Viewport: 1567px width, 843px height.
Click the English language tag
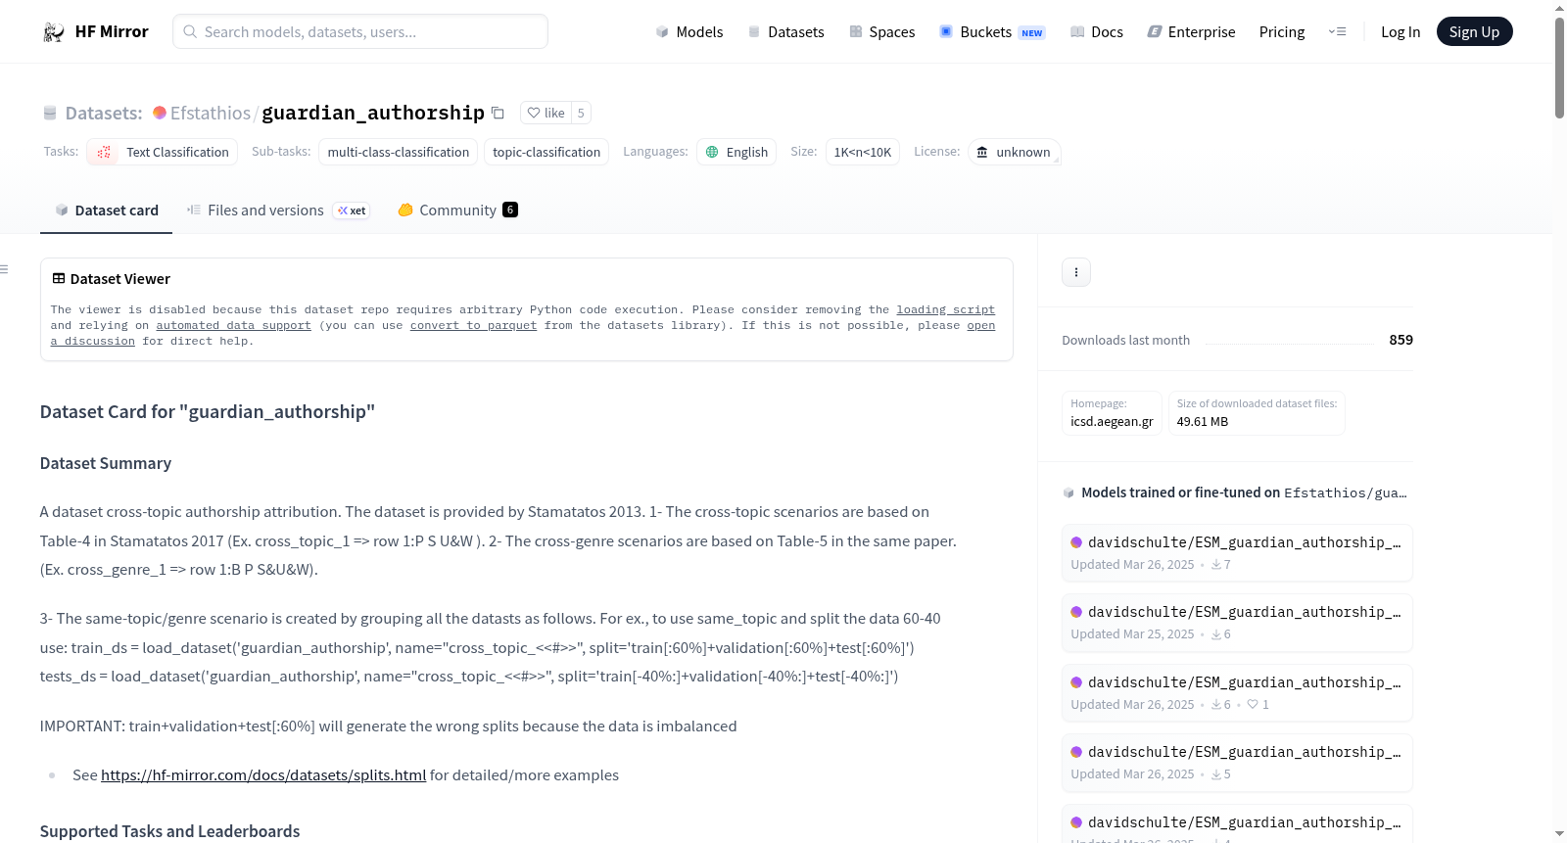pos(736,152)
